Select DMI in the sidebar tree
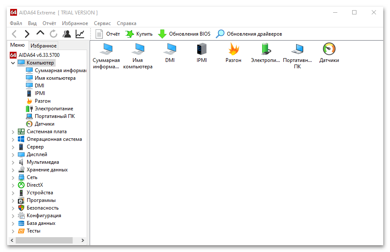The width and height of the screenshot is (390, 252). click(40, 86)
